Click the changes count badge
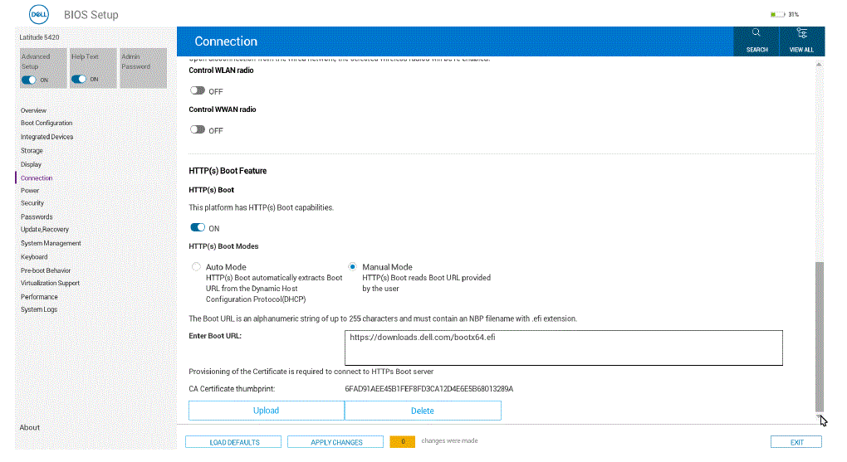 pyautogui.click(x=403, y=441)
